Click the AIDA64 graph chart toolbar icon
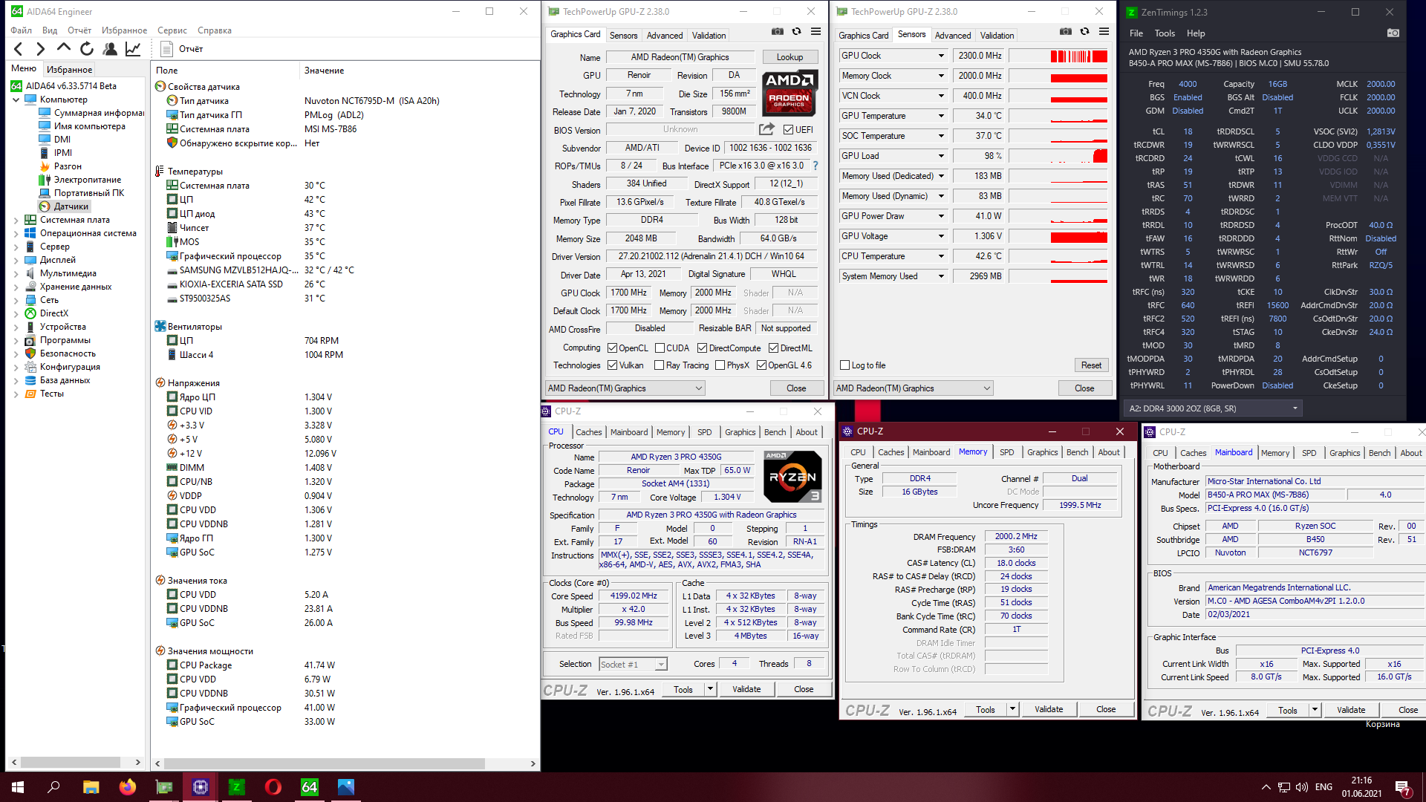This screenshot has height=802, width=1426. 133,49
